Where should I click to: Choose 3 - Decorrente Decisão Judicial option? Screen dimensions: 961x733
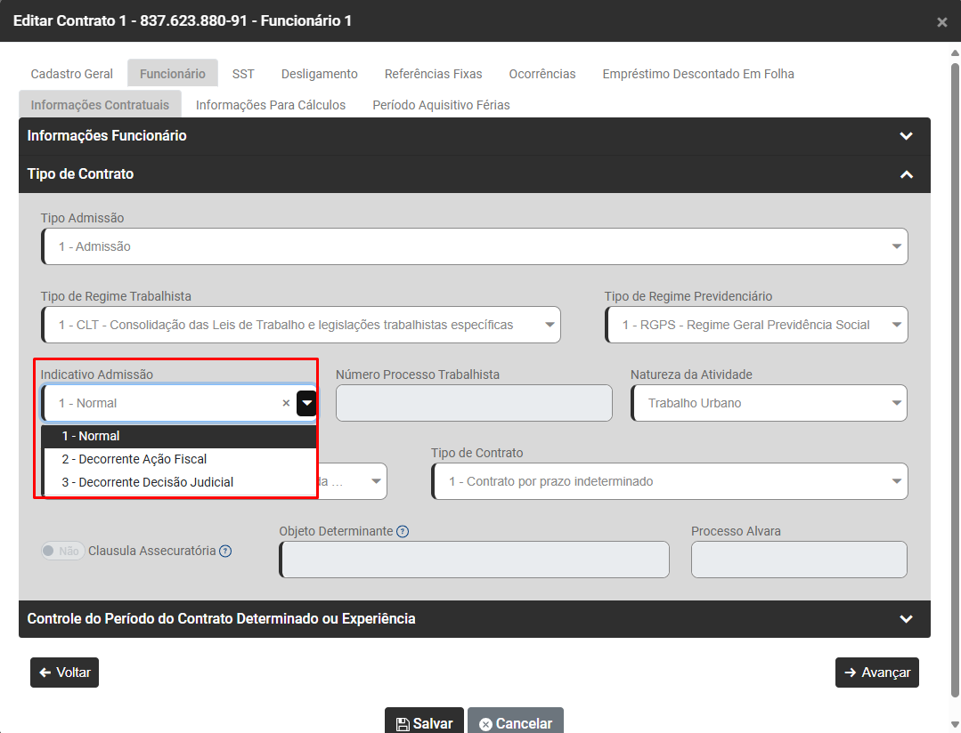tap(148, 482)
